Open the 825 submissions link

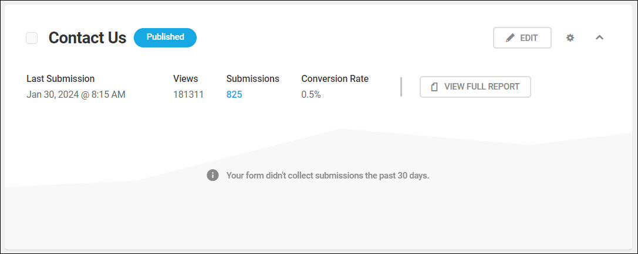pyautogui.click(x=234, y=95)
